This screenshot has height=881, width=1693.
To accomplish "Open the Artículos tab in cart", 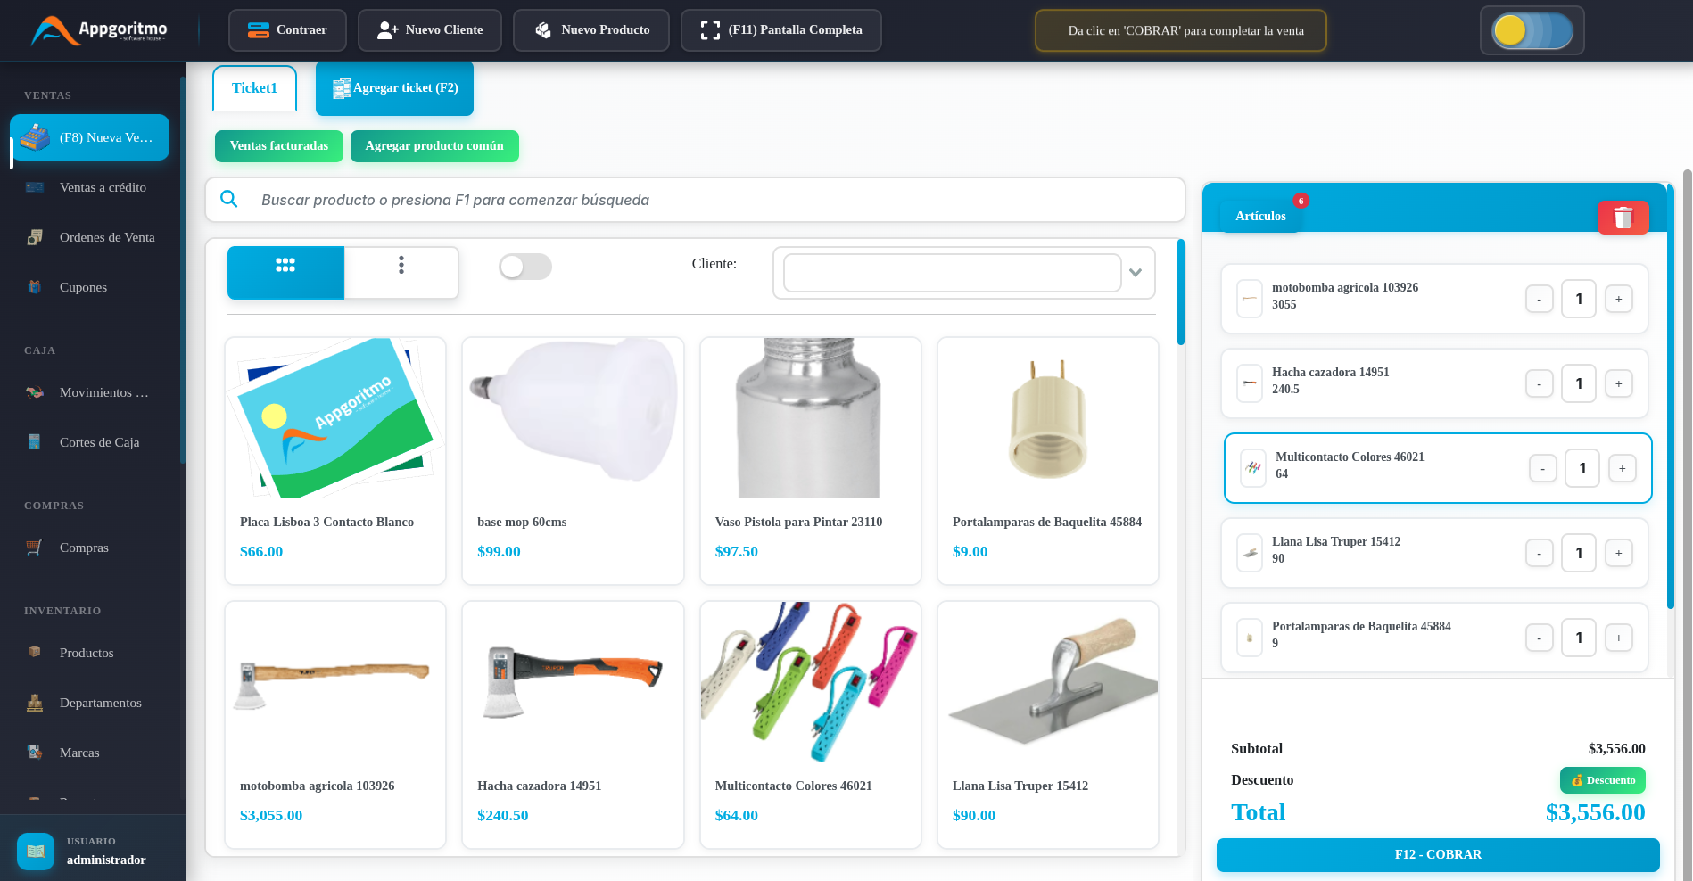I will pos(1259,216).
